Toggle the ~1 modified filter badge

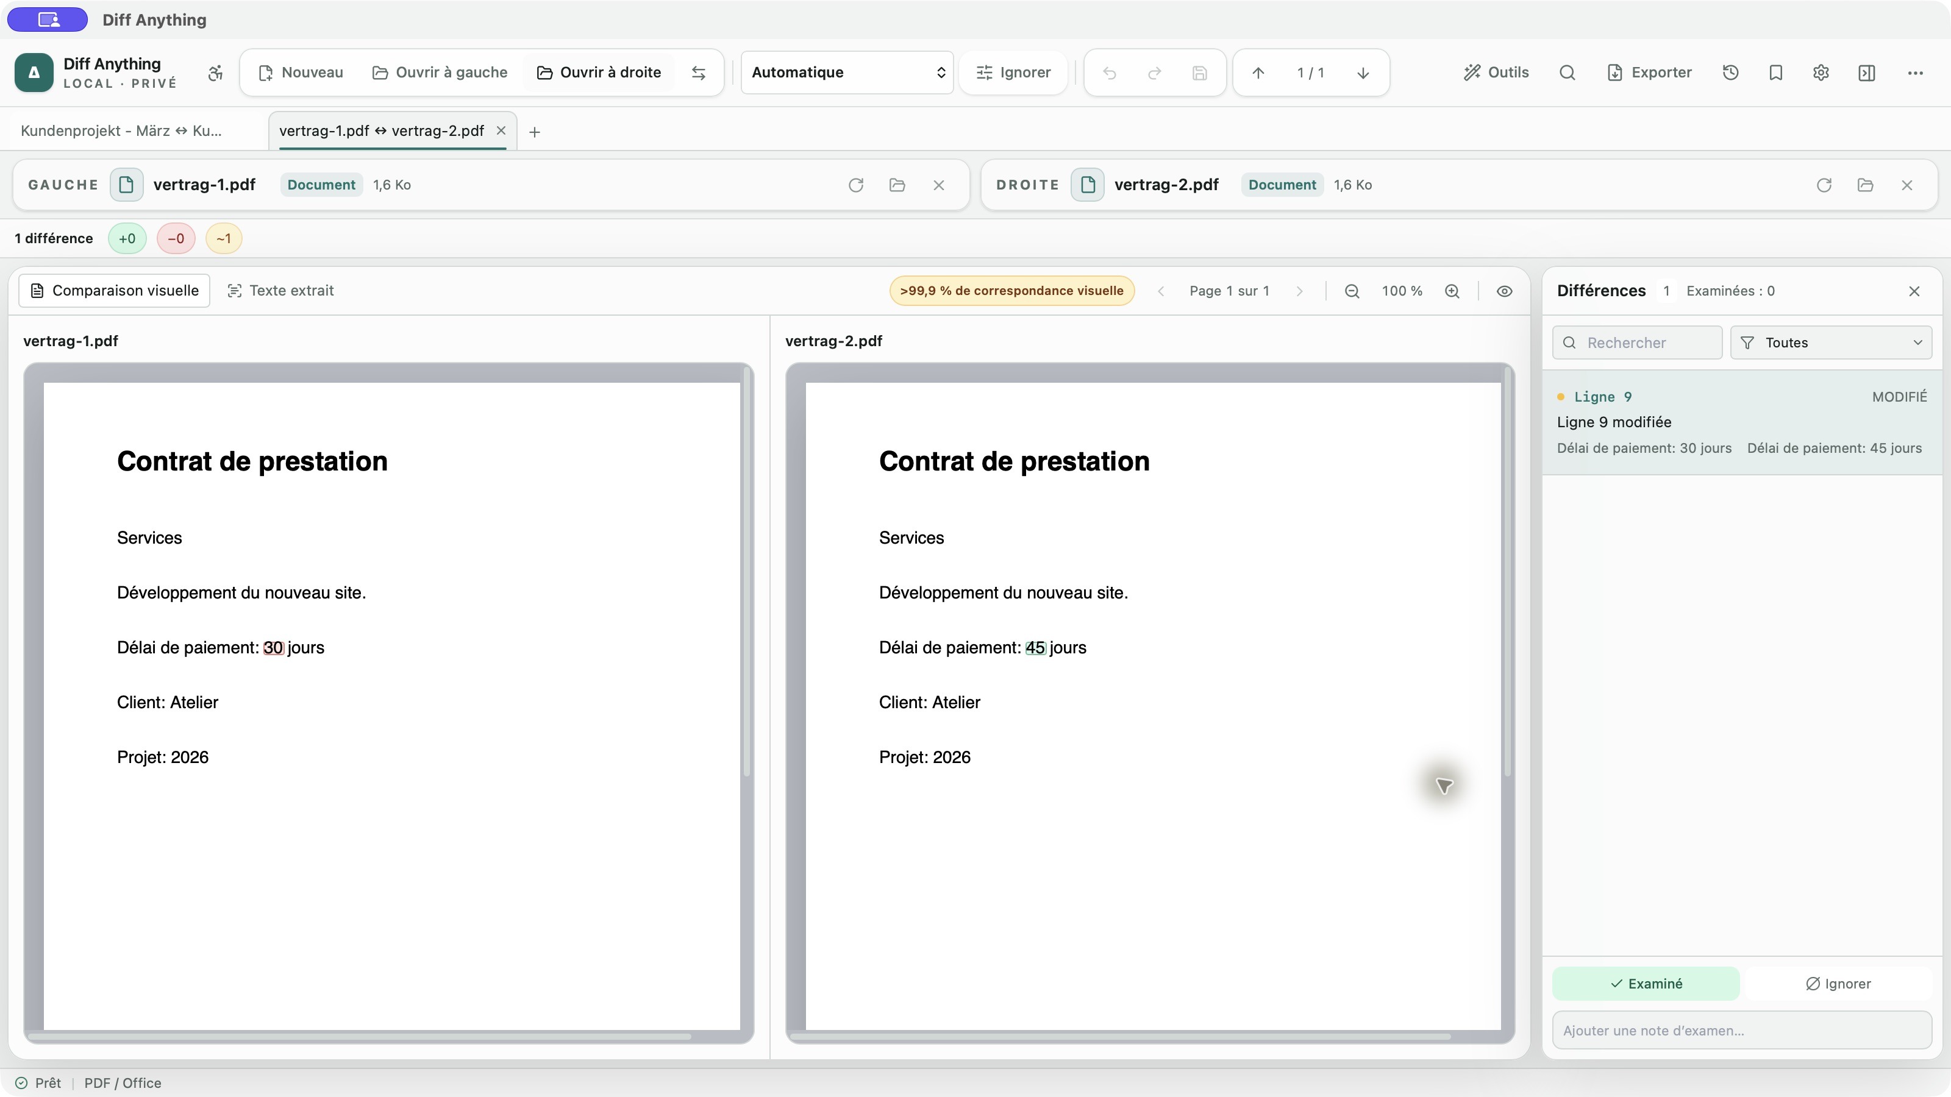[223, 238]
